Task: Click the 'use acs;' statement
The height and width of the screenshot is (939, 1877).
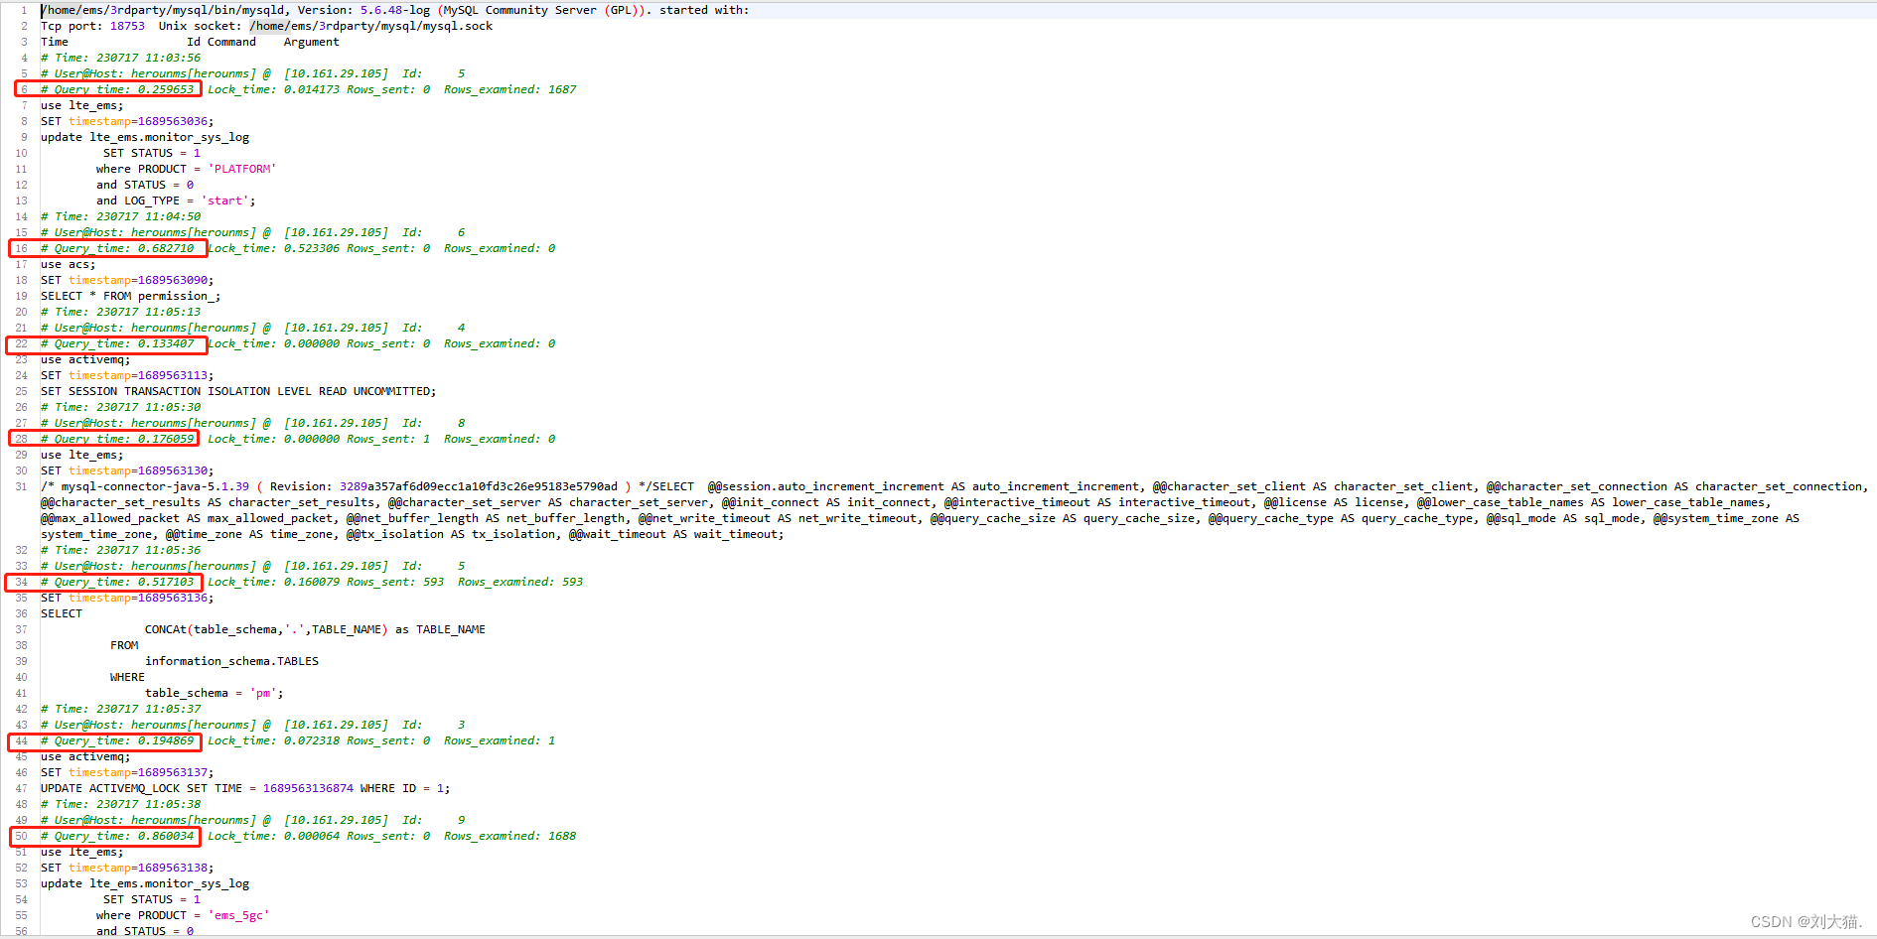Action: 69,264
